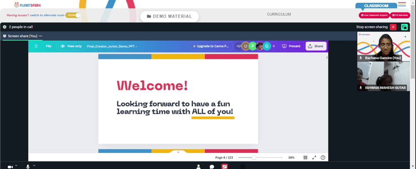Click the View only eye button
The image size is (416, 169).
[x=72, y=46]
